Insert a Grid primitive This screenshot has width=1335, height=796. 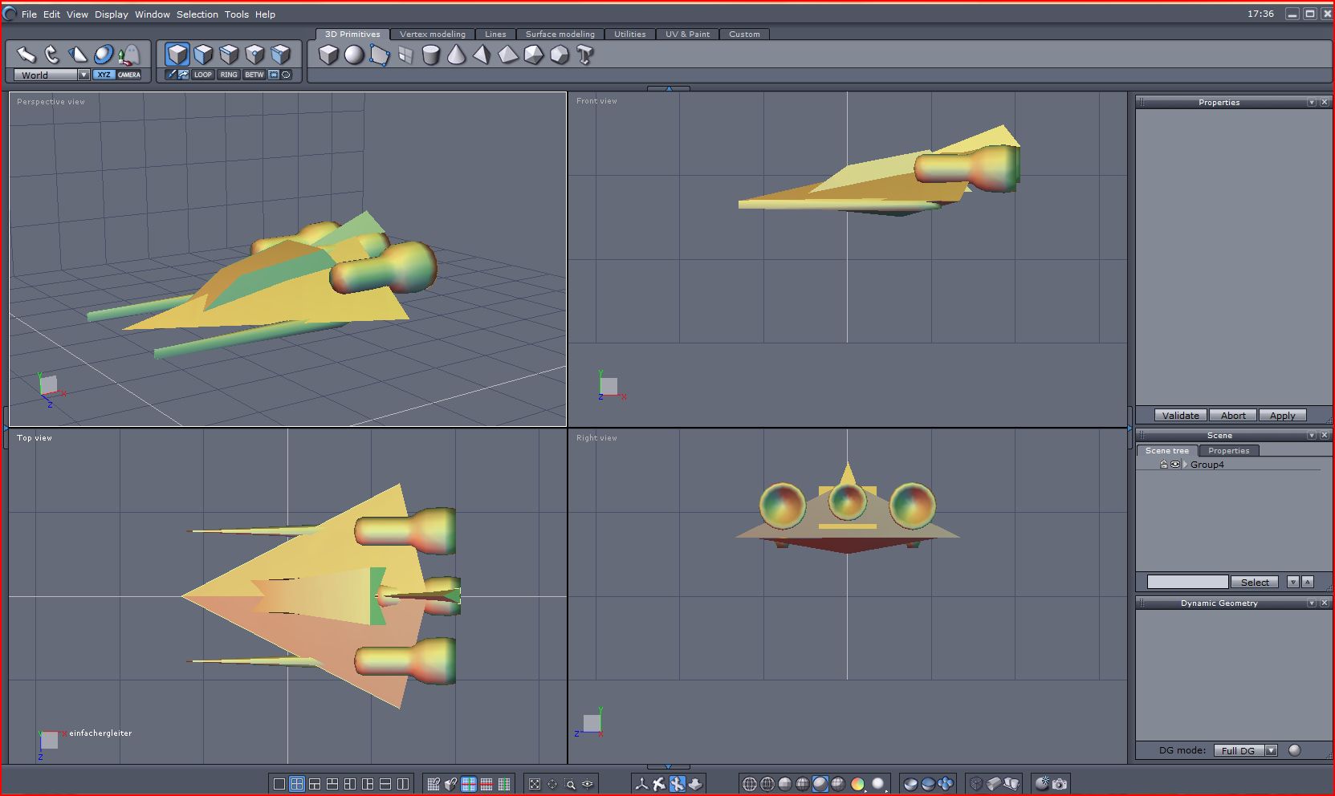click(x=405, y=55)
